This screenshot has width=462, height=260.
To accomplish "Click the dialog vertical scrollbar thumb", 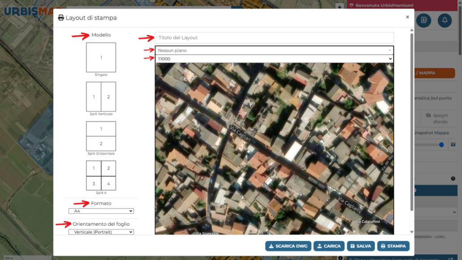I will coord(412,122).
